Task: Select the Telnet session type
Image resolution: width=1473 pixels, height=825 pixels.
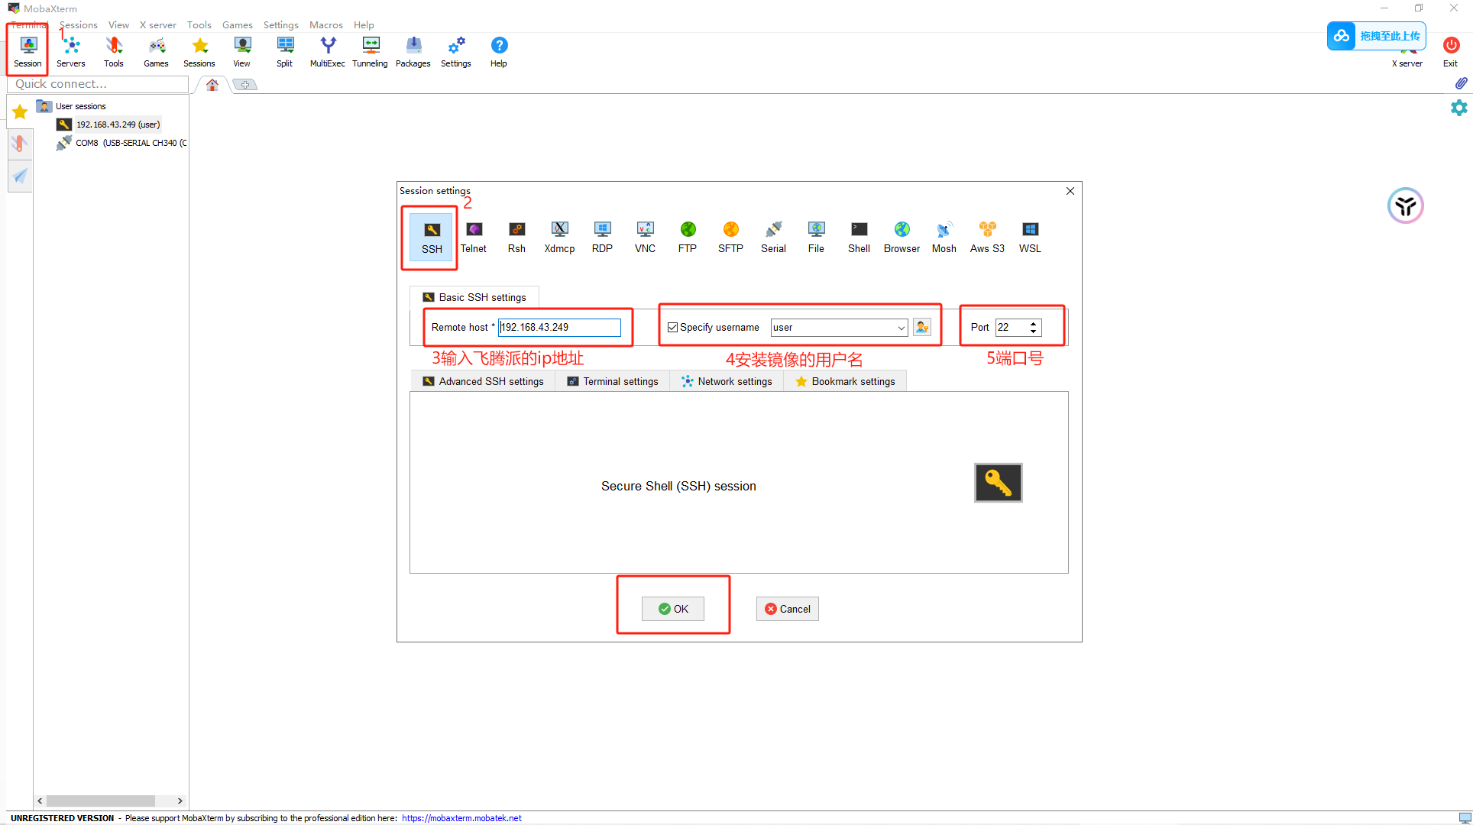Action: pyautogui.click(x=474, y=238)
